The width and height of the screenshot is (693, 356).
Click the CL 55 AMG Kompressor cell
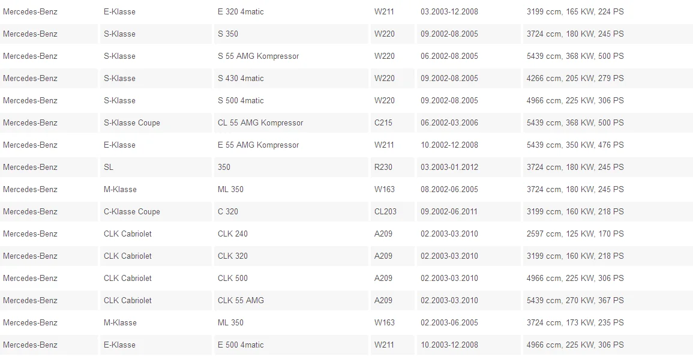click(291, 122)
